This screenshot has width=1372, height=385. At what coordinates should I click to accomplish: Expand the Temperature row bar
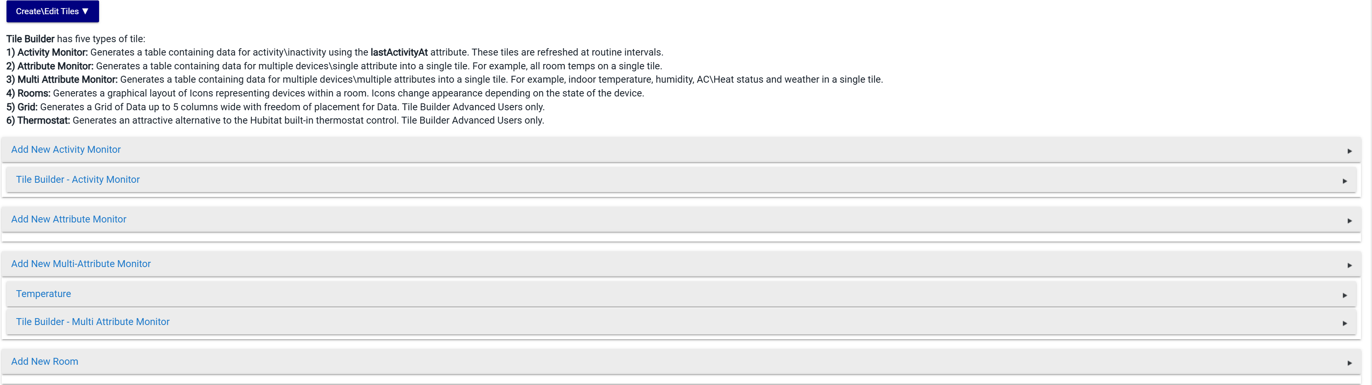point(681,293)
